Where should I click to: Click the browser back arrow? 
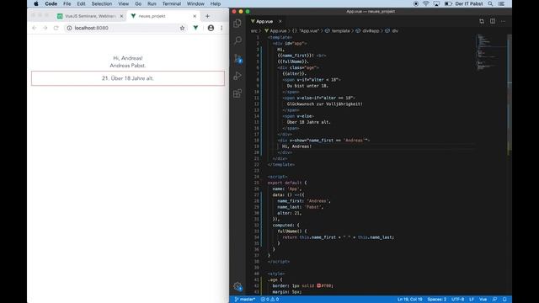(34, 28)
